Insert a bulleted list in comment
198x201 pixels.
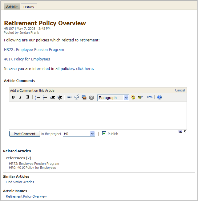[45, 97]
